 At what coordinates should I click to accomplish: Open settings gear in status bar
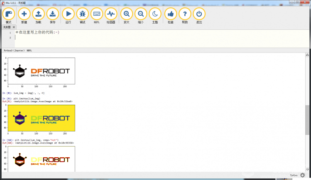(302, 175)
